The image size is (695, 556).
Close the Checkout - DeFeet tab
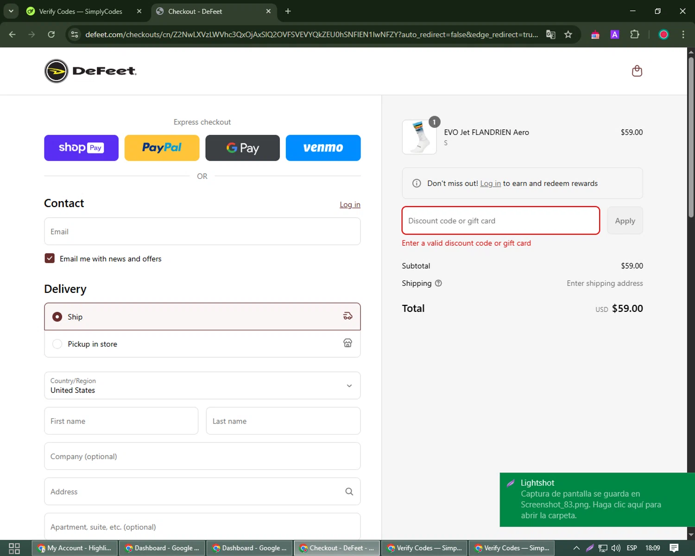click(x=268, y=11)
